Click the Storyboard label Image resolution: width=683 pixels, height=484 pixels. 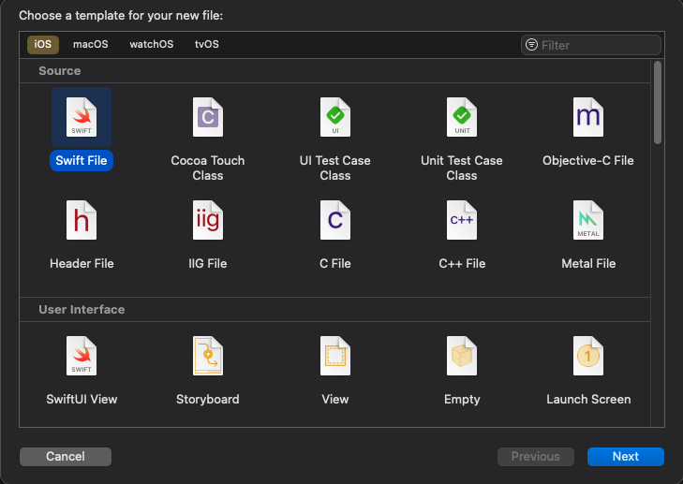(208, 399)
